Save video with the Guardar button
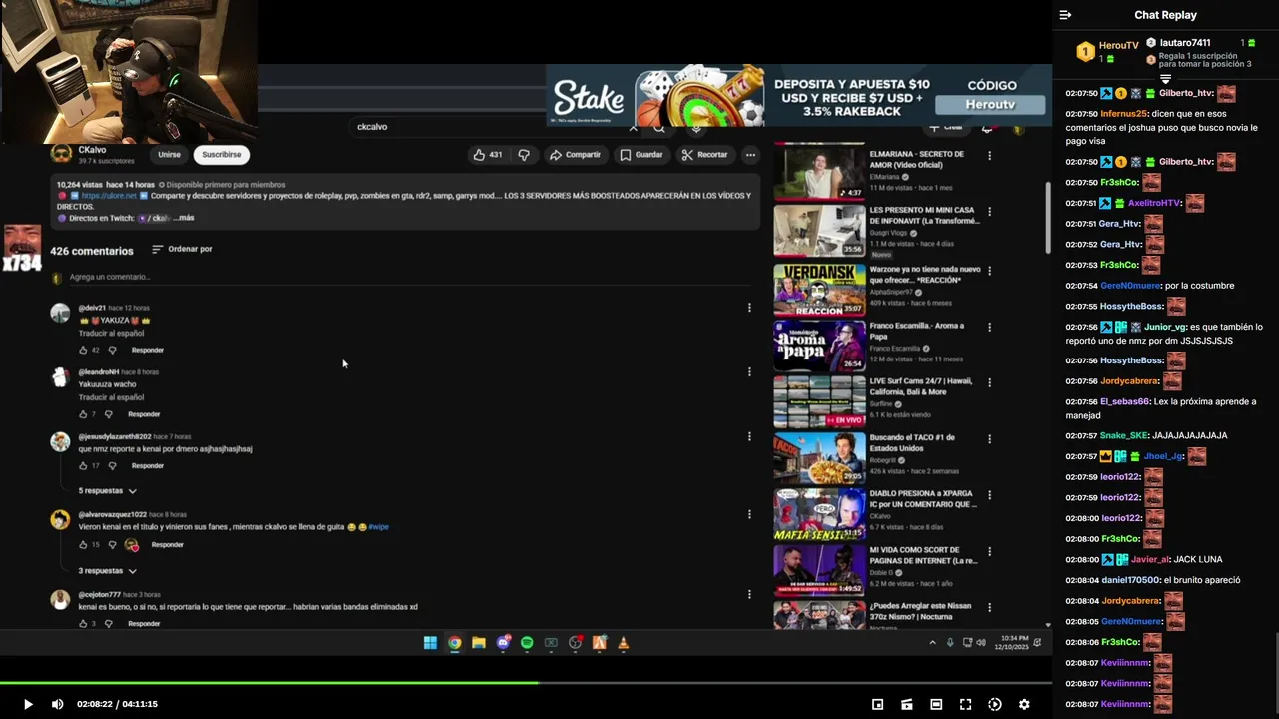The height and width of the screenshot is (719, 1279). 641,155
